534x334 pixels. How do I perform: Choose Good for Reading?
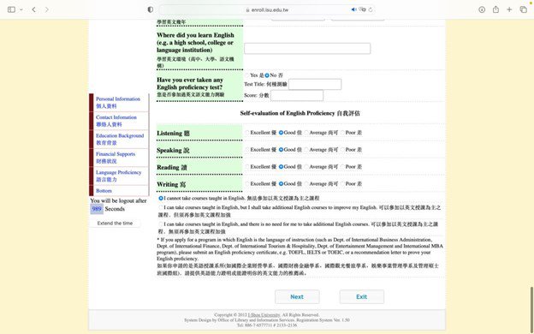pos(281,167)
